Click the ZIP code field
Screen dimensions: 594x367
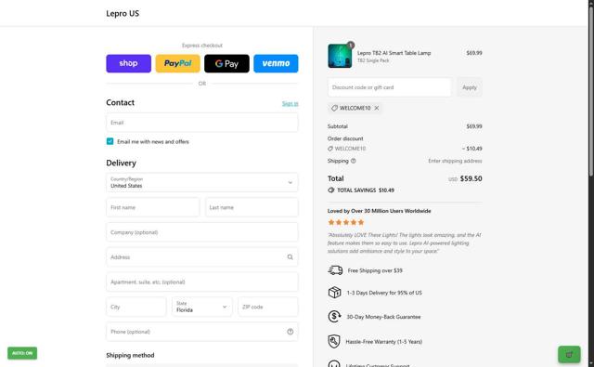pos(268,307)
